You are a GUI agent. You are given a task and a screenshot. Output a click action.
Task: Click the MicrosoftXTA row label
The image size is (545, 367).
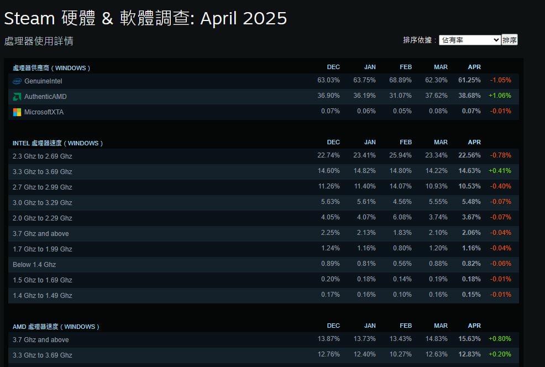(x=44, y=112)
